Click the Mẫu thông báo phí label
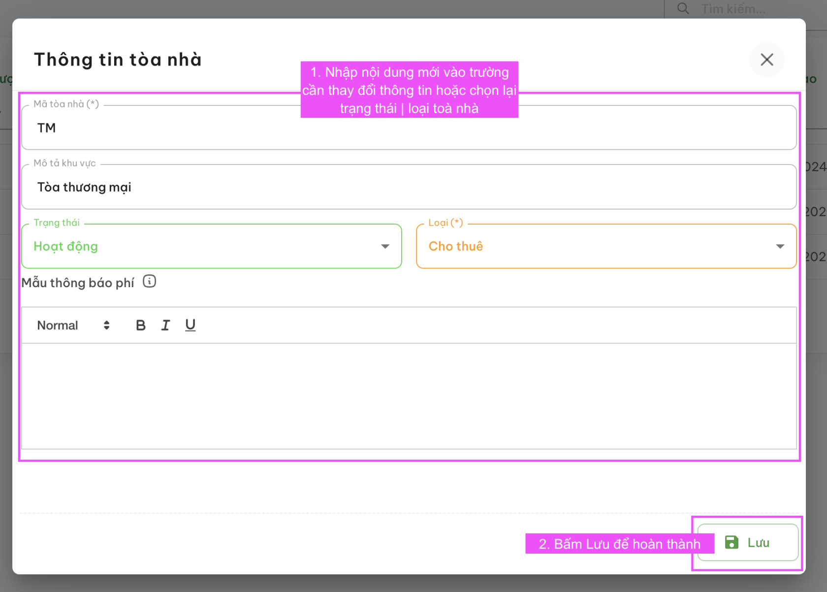 coord(78,283)
